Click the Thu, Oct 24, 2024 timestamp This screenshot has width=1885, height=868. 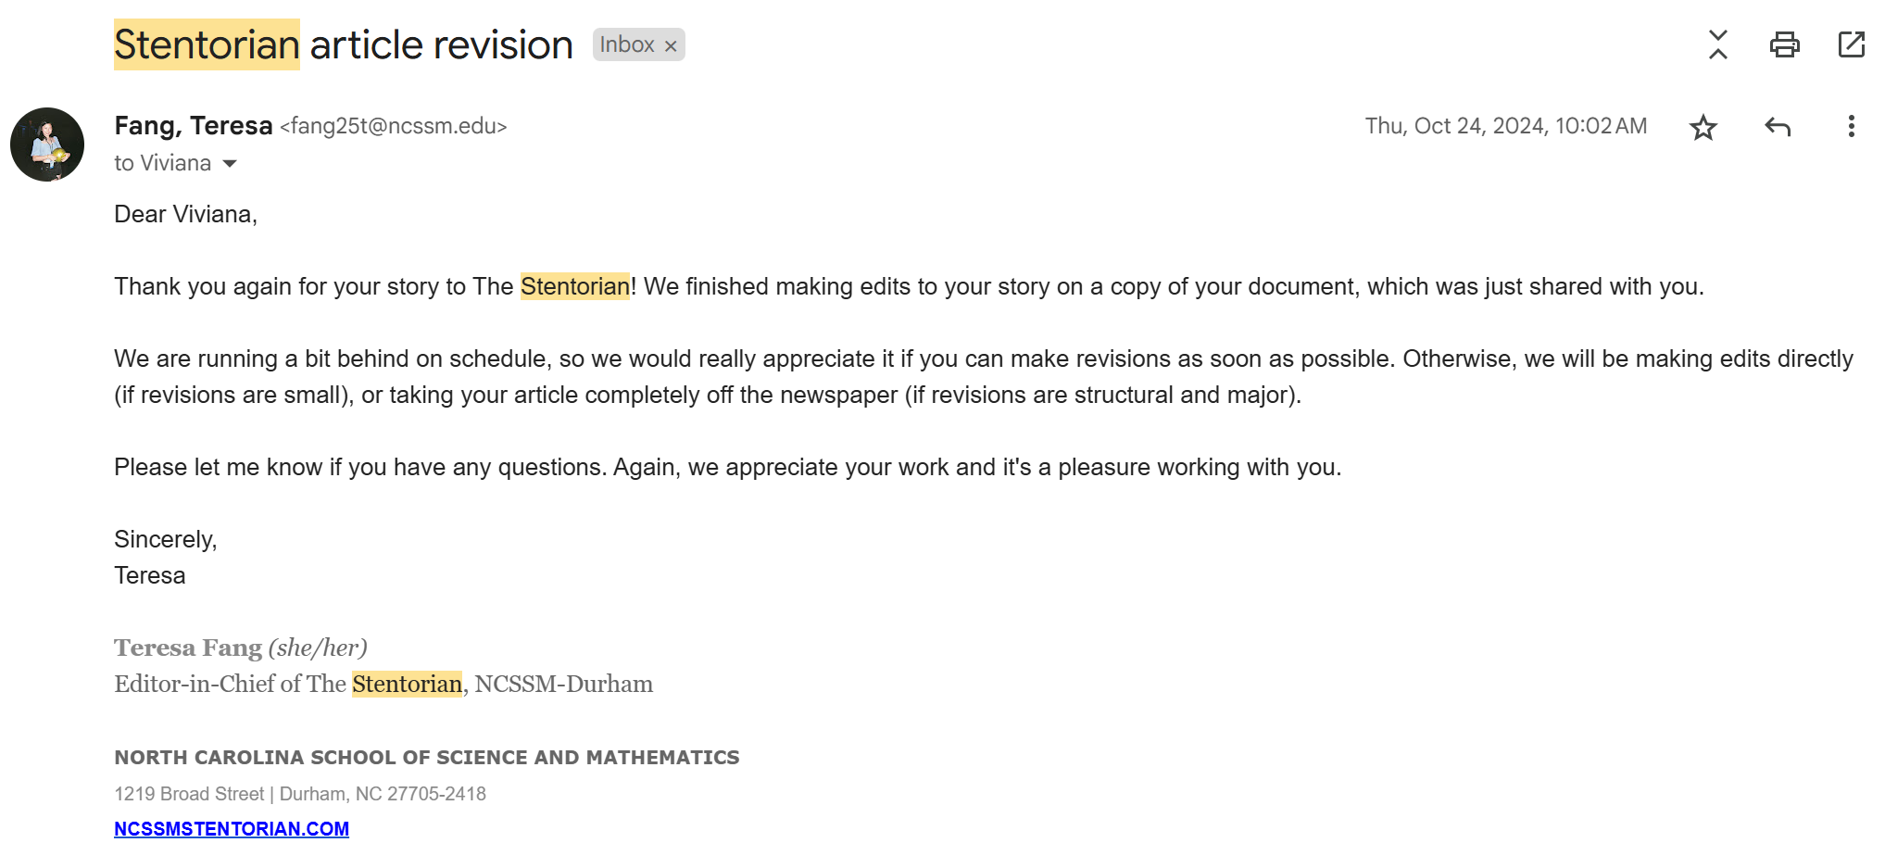(1505, 126)
